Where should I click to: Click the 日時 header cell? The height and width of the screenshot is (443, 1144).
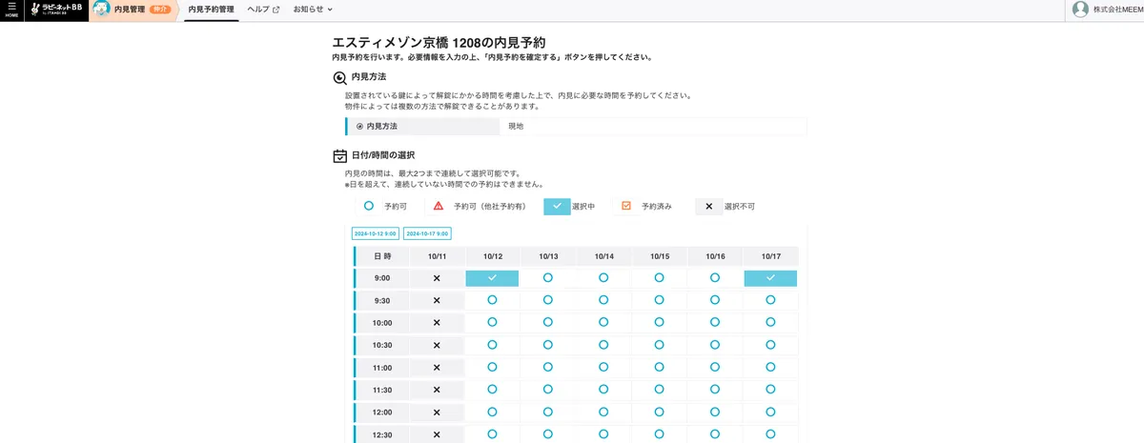[x=381, y=256]
